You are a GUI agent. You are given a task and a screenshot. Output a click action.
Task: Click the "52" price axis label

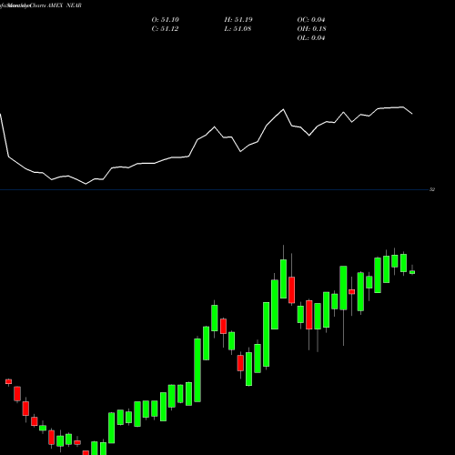(x=432, y=189)
